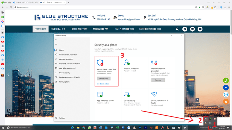Click the Zalo floating chat button

[x=226, y=95]
